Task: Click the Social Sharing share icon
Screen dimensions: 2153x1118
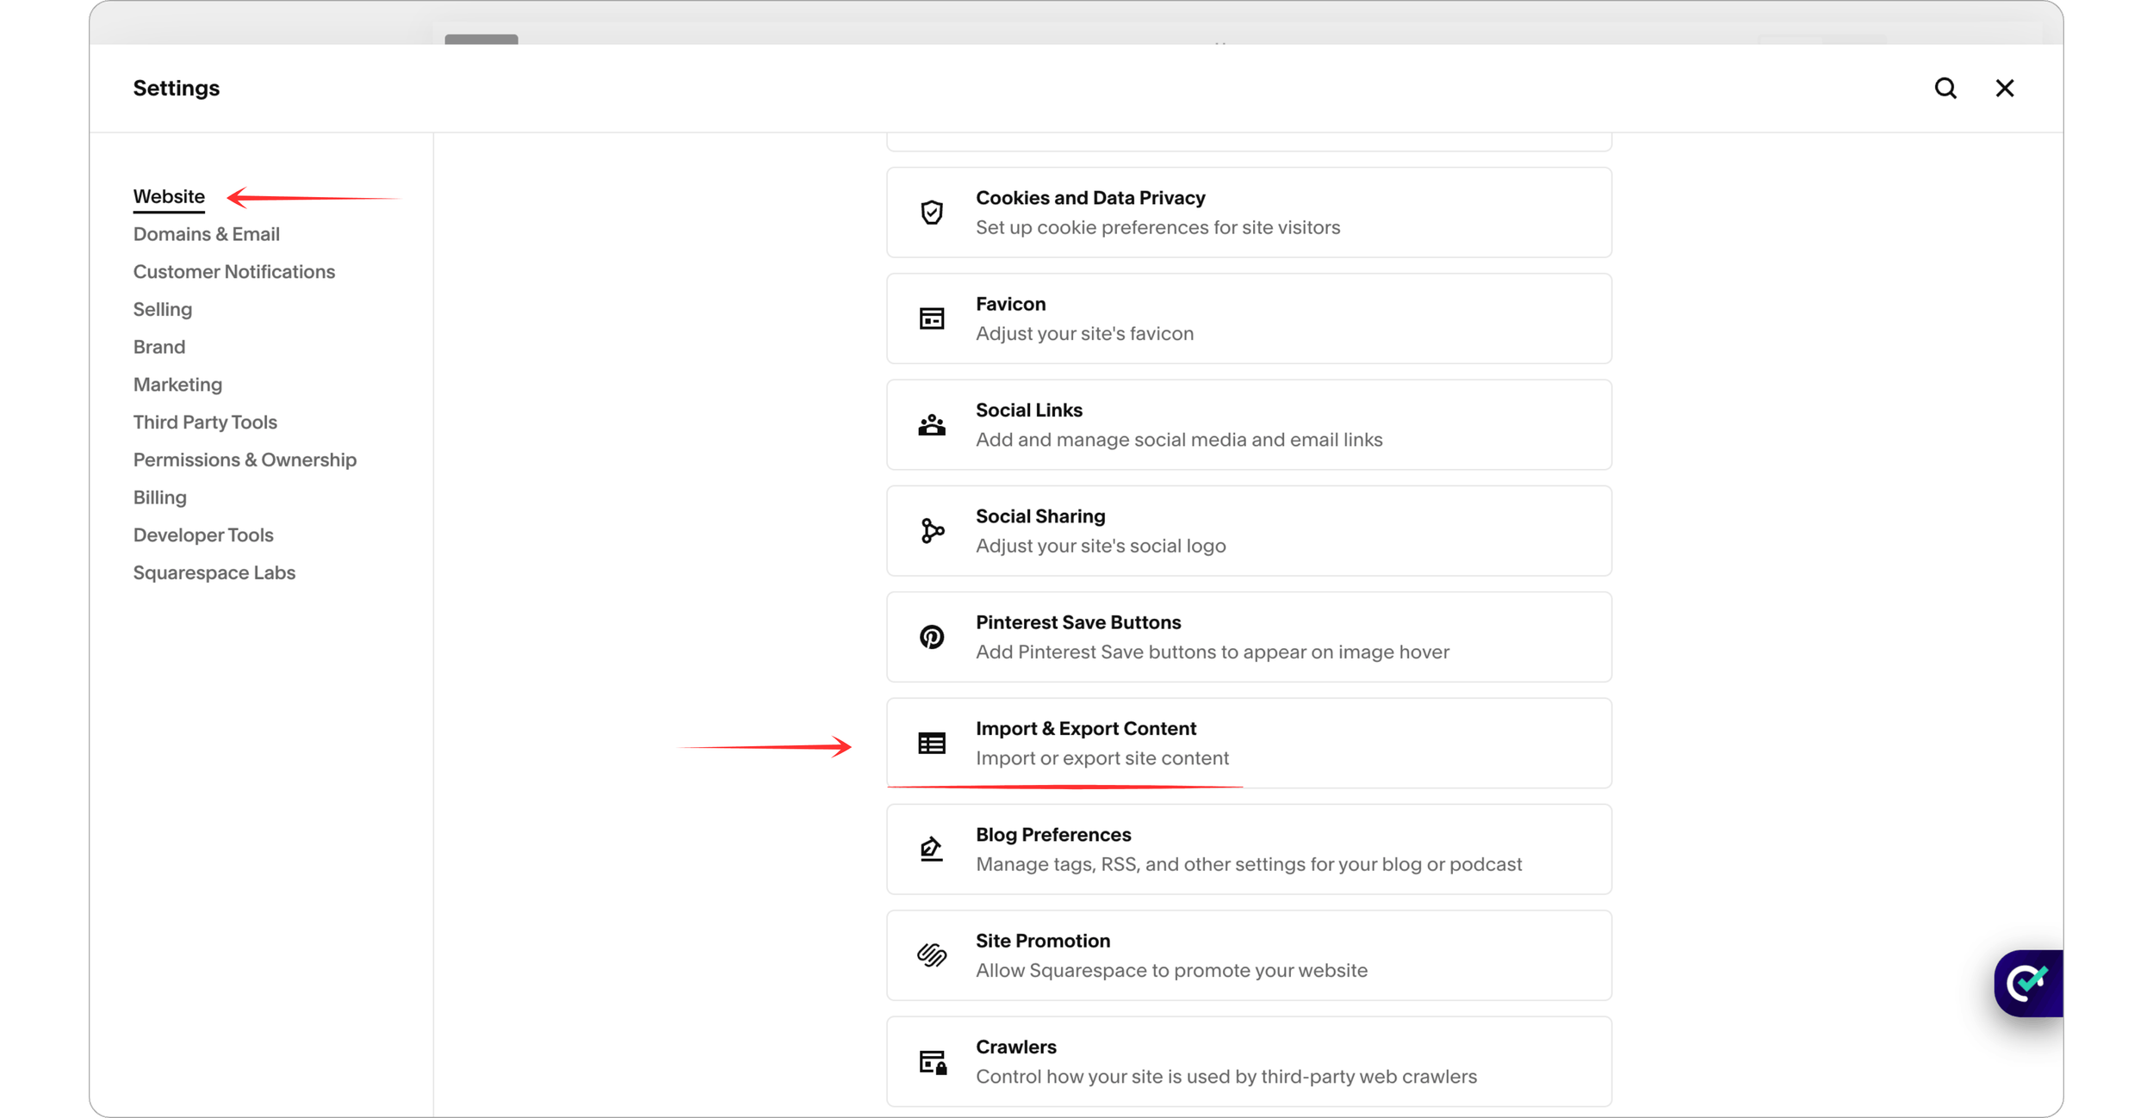Action: click(931, 531)
